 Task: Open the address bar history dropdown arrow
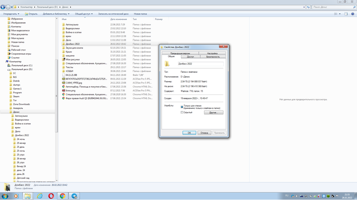coord(304,7)
